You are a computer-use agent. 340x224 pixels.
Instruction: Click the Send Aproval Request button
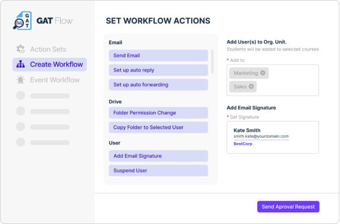[x=288, y=206]
